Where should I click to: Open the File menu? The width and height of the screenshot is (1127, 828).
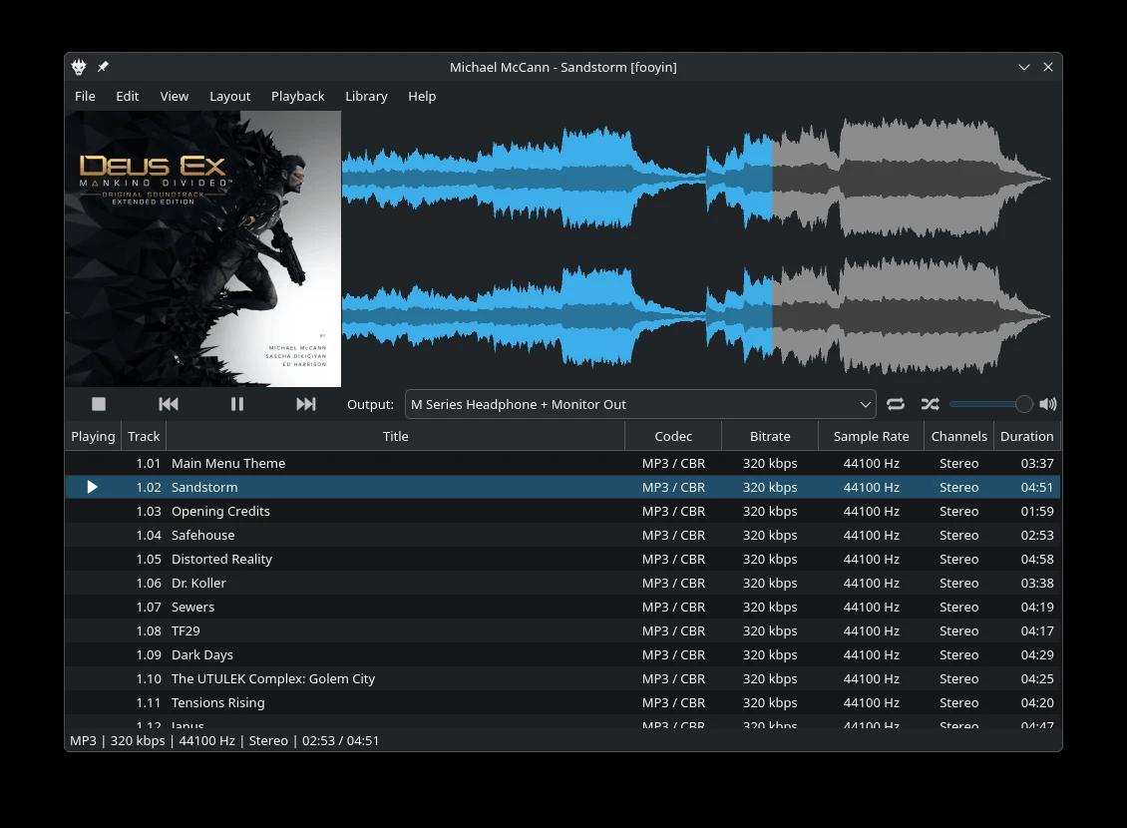tap(85, 97)
